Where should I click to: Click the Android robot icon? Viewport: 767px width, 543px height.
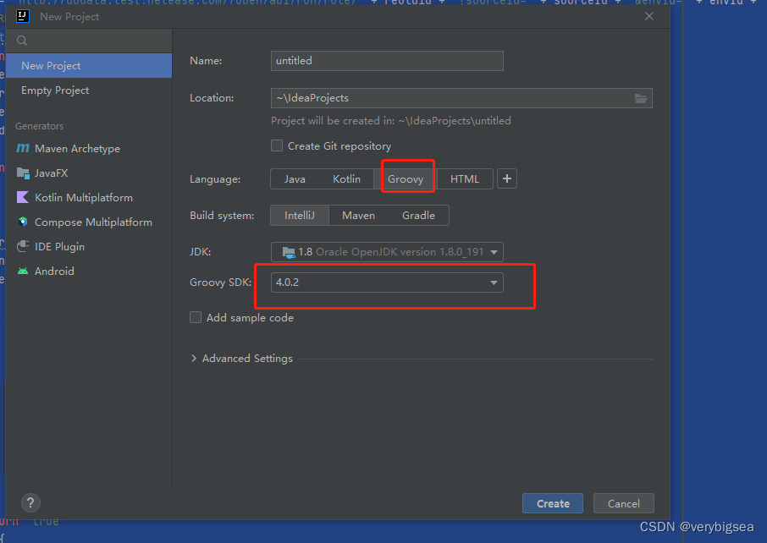23,271
